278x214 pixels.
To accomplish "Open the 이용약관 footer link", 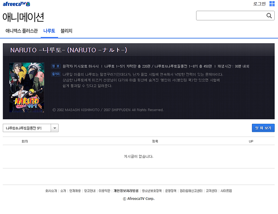I will coord(105,191).
